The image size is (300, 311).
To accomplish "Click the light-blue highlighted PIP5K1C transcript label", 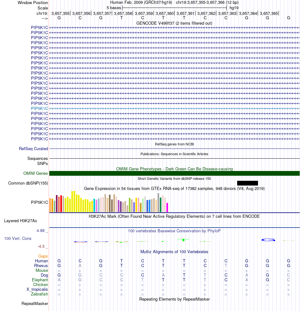I will [x=39, y=108].
